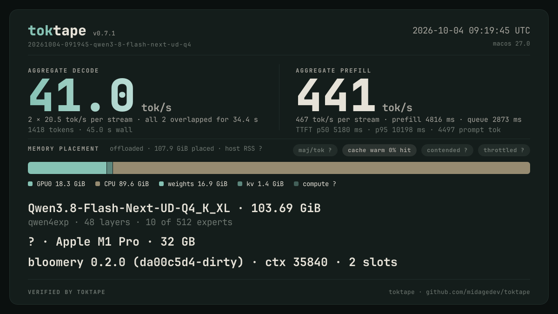Click the teal GPU segment of memory bar
Image resolution: width=558 pixels, height=314 pixels.
(67, 168)
